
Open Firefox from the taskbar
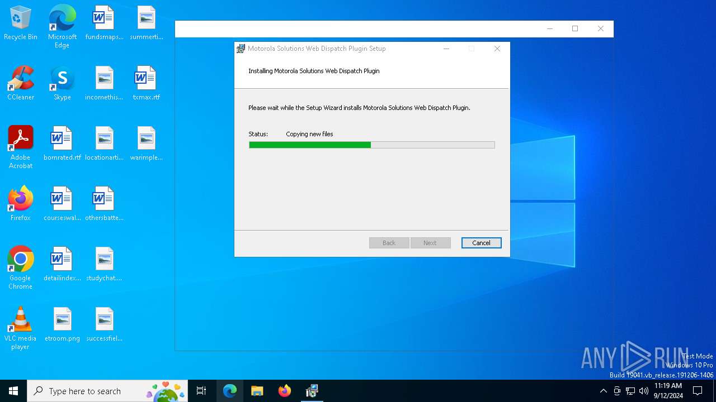(285, 391)
